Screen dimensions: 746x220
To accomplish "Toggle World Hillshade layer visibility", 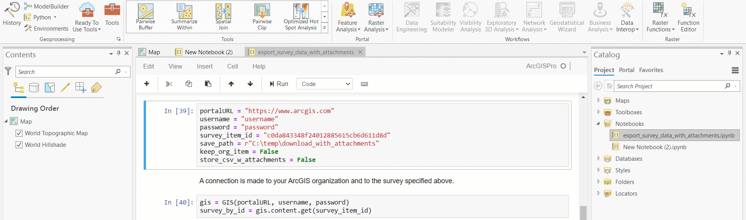I will (19, 145).
